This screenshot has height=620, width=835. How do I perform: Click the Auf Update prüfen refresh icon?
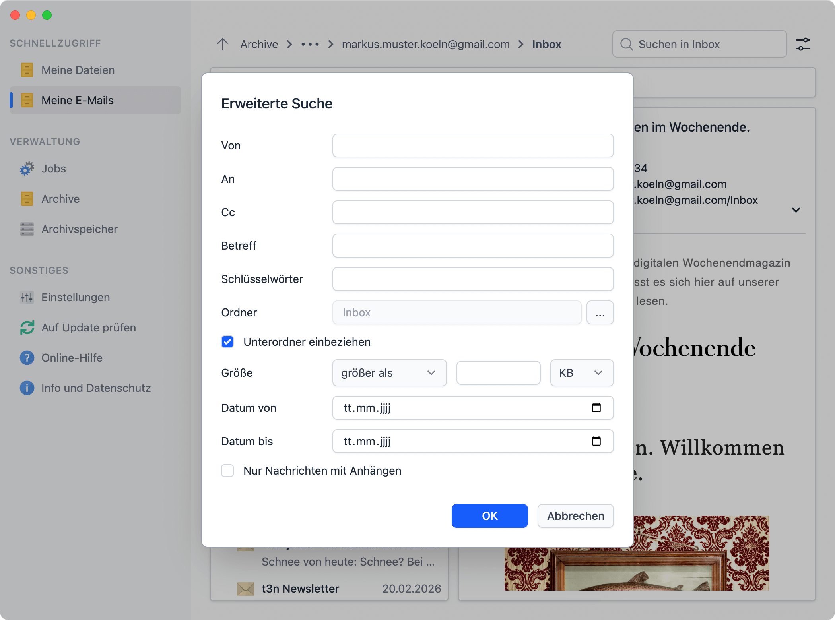26,327
